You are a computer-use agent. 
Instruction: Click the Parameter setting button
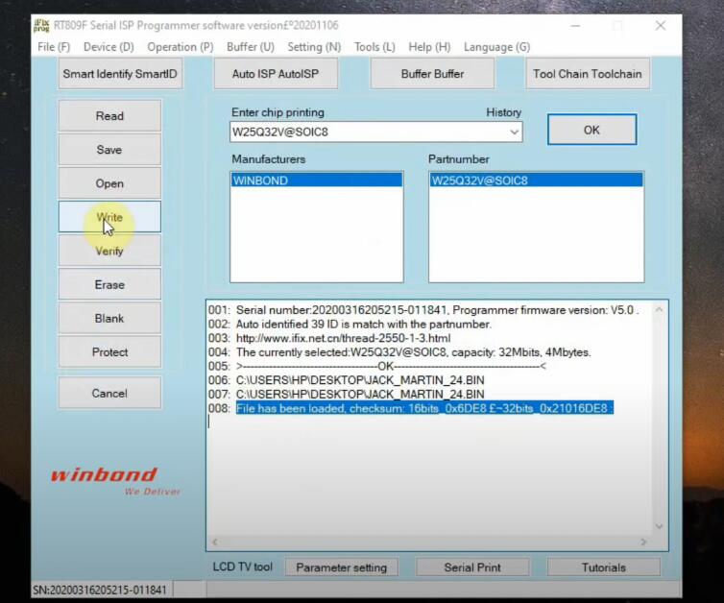click(342, 567)
